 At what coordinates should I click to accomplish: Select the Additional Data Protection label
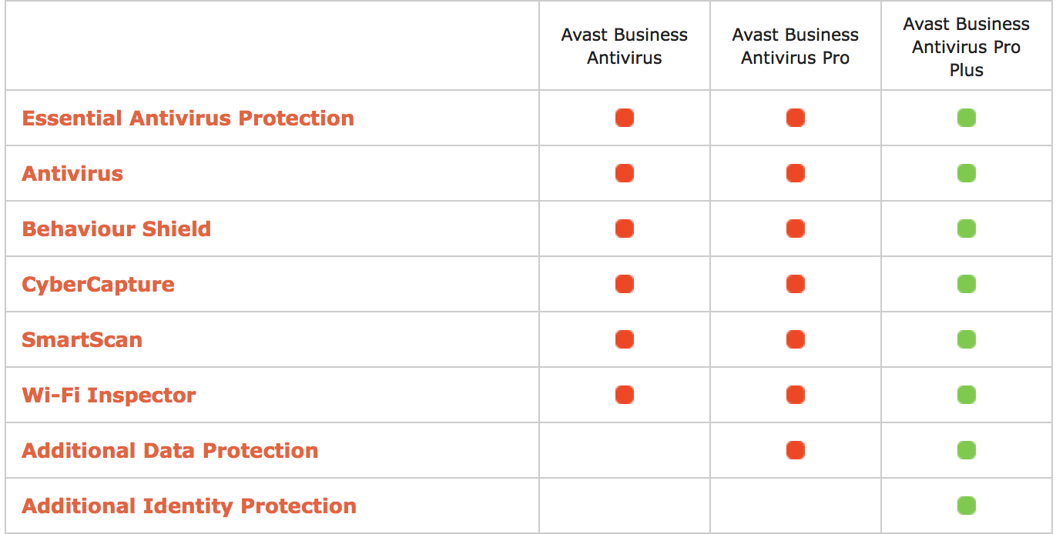169,451
